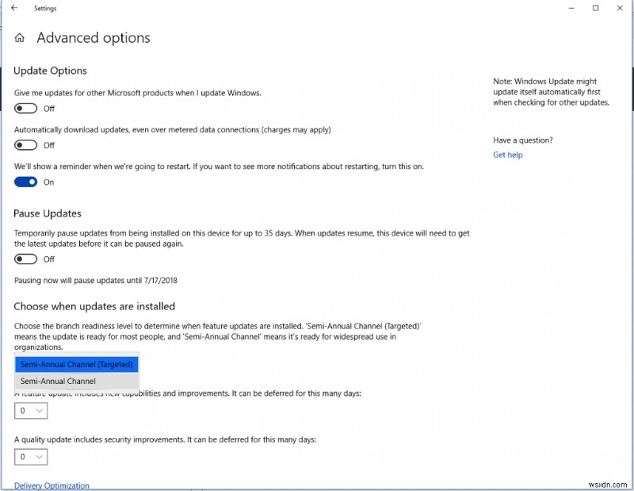Viewport: 634px width, 491px height.
Task: Minimize the Settings window
Action: pos(571,8)
